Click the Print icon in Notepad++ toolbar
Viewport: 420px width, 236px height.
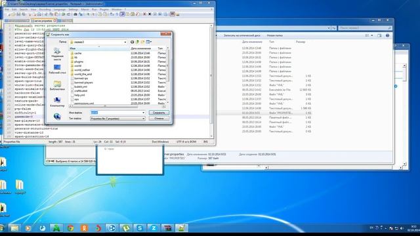(x=39, y=14)
